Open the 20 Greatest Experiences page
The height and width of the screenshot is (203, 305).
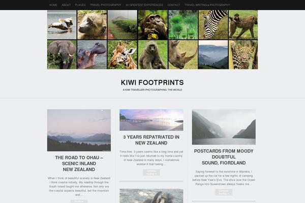[x=144, y=5]
